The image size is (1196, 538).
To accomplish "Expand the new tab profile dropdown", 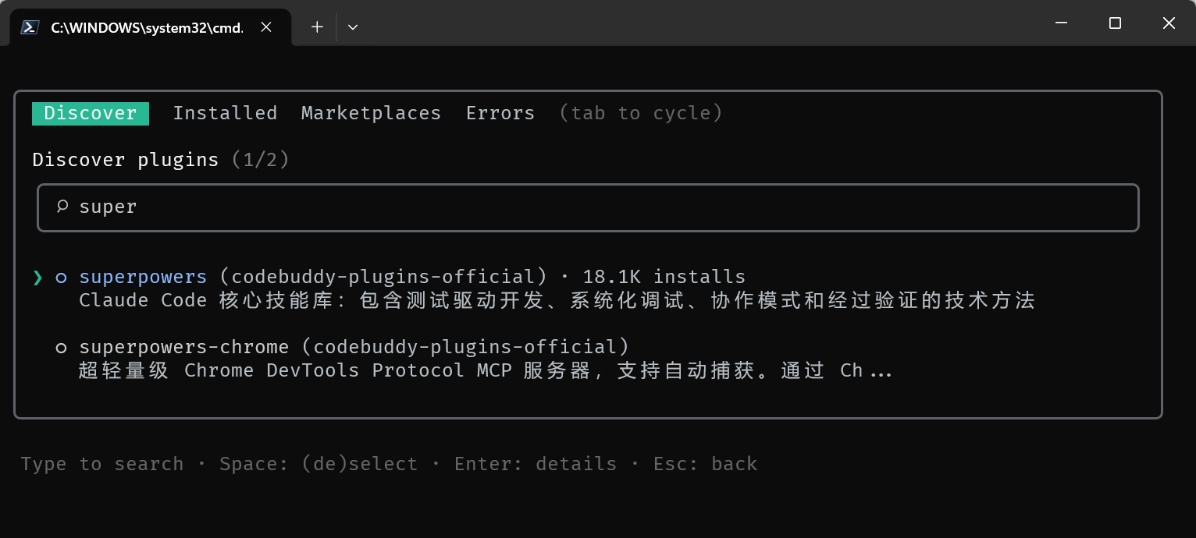I will tap(353, 27).
